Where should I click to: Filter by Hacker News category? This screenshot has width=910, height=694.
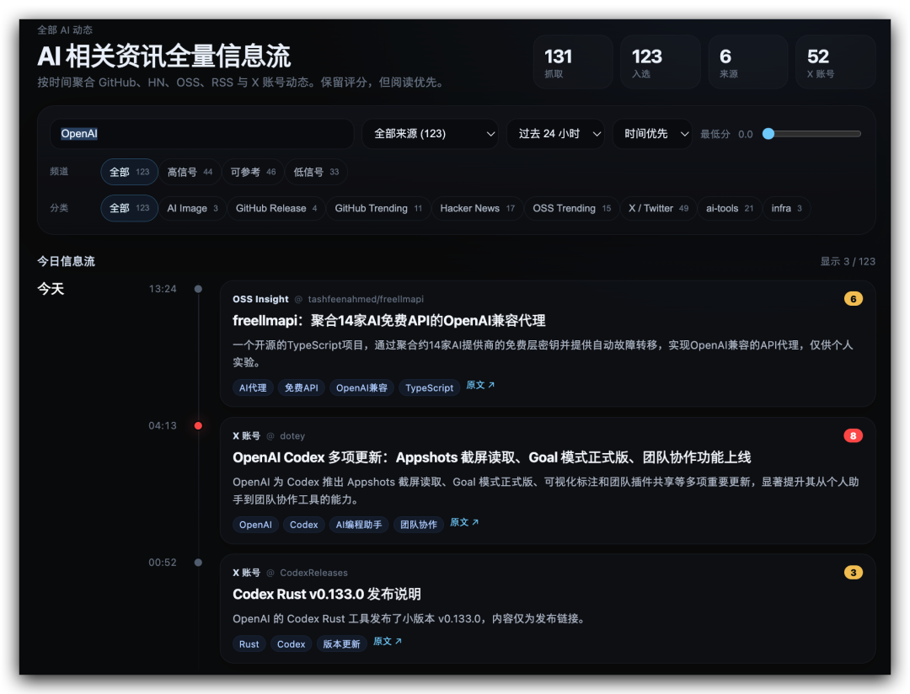477,208
